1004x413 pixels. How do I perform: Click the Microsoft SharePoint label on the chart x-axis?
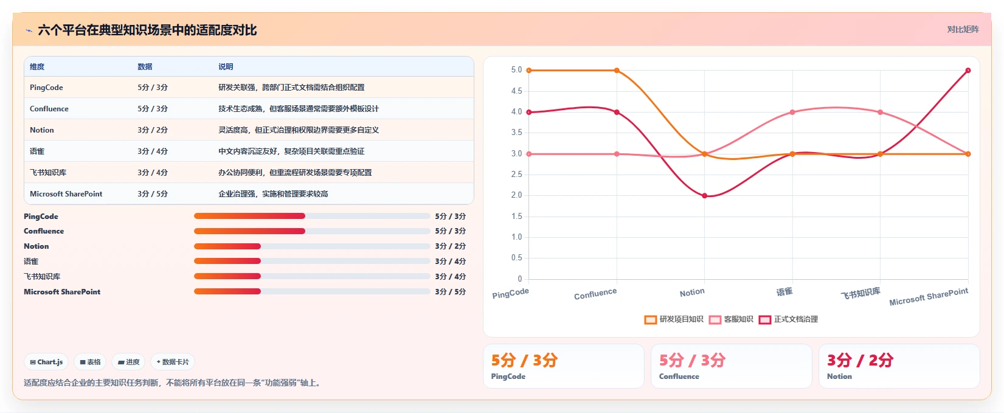929,297
